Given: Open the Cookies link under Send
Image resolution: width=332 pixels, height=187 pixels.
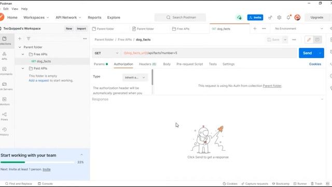Looking at the screenshot, I should (x=315, y=64).
